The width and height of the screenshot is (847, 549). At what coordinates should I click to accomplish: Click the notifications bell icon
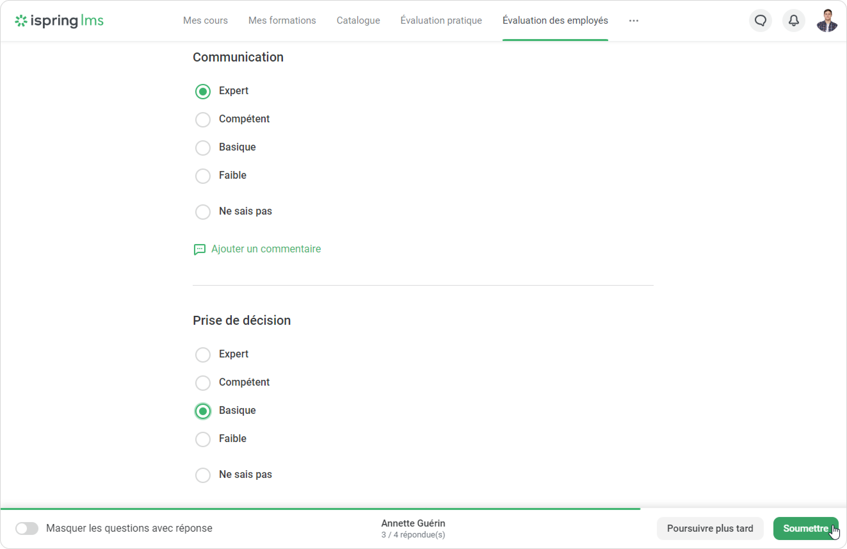click(x=794, y=20)
